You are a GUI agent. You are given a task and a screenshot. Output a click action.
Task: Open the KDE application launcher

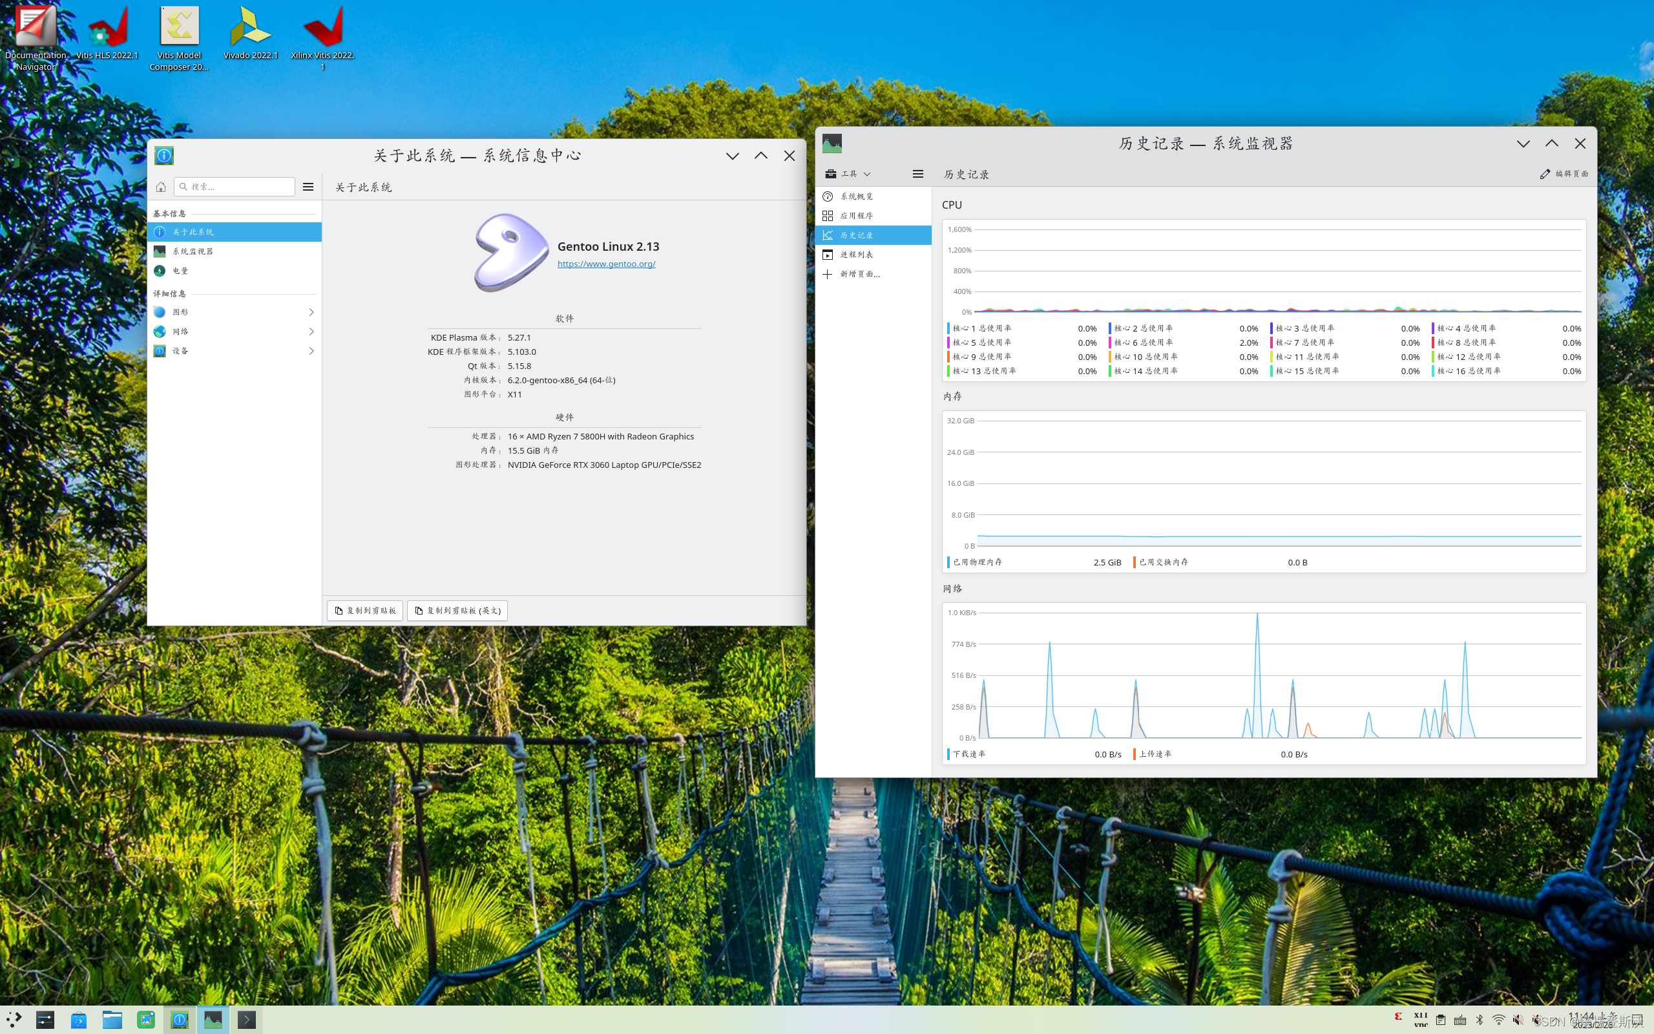(x=14, y=1020)
